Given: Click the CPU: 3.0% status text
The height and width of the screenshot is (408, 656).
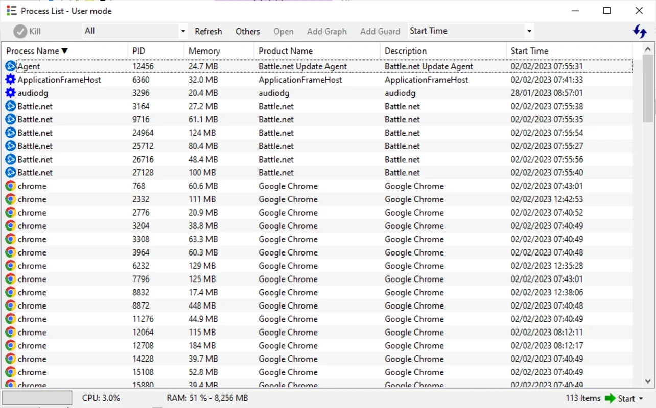Looking at the screenshot, I should (x=101, y=398).
